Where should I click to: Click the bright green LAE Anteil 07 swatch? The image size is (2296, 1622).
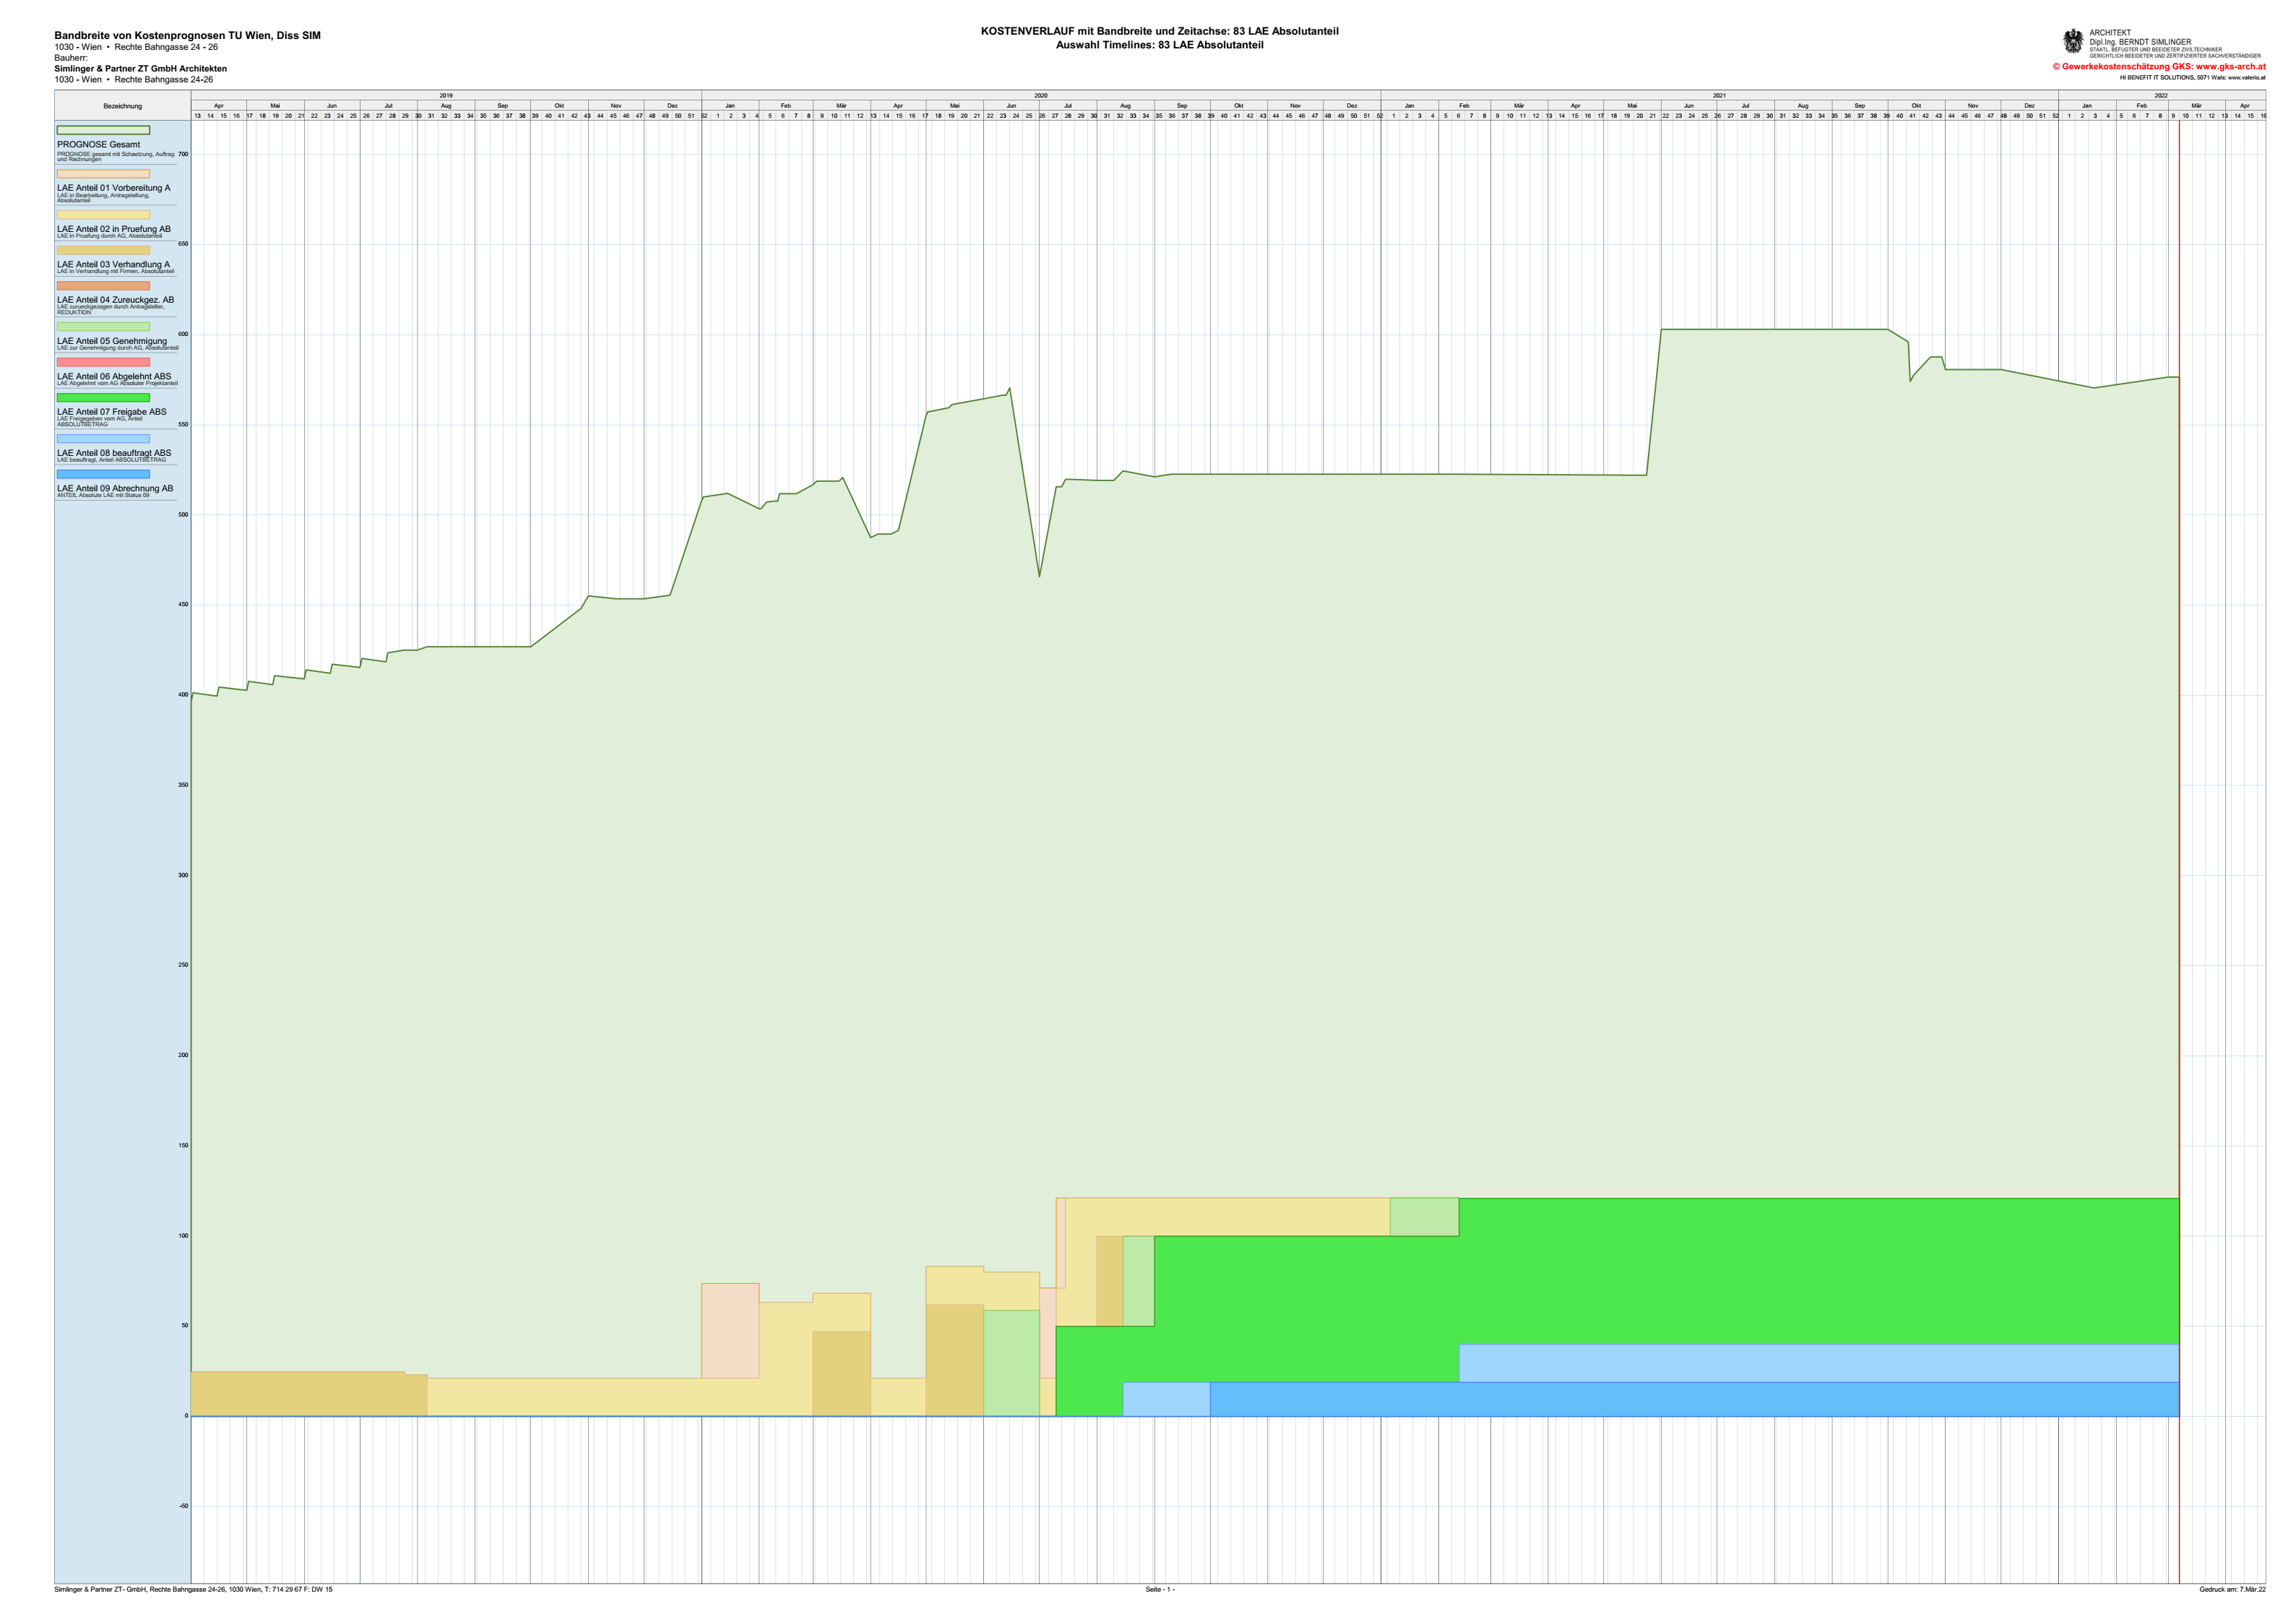(x=103, y=398)
